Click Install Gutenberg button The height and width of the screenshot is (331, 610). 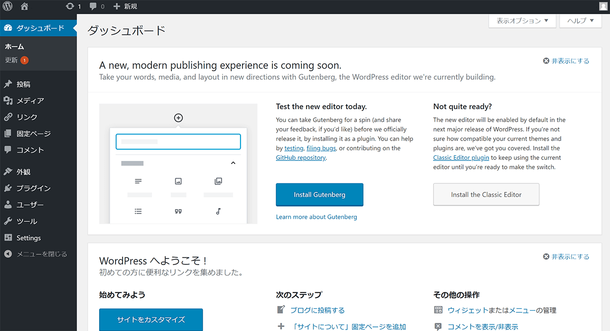(320, 195)
